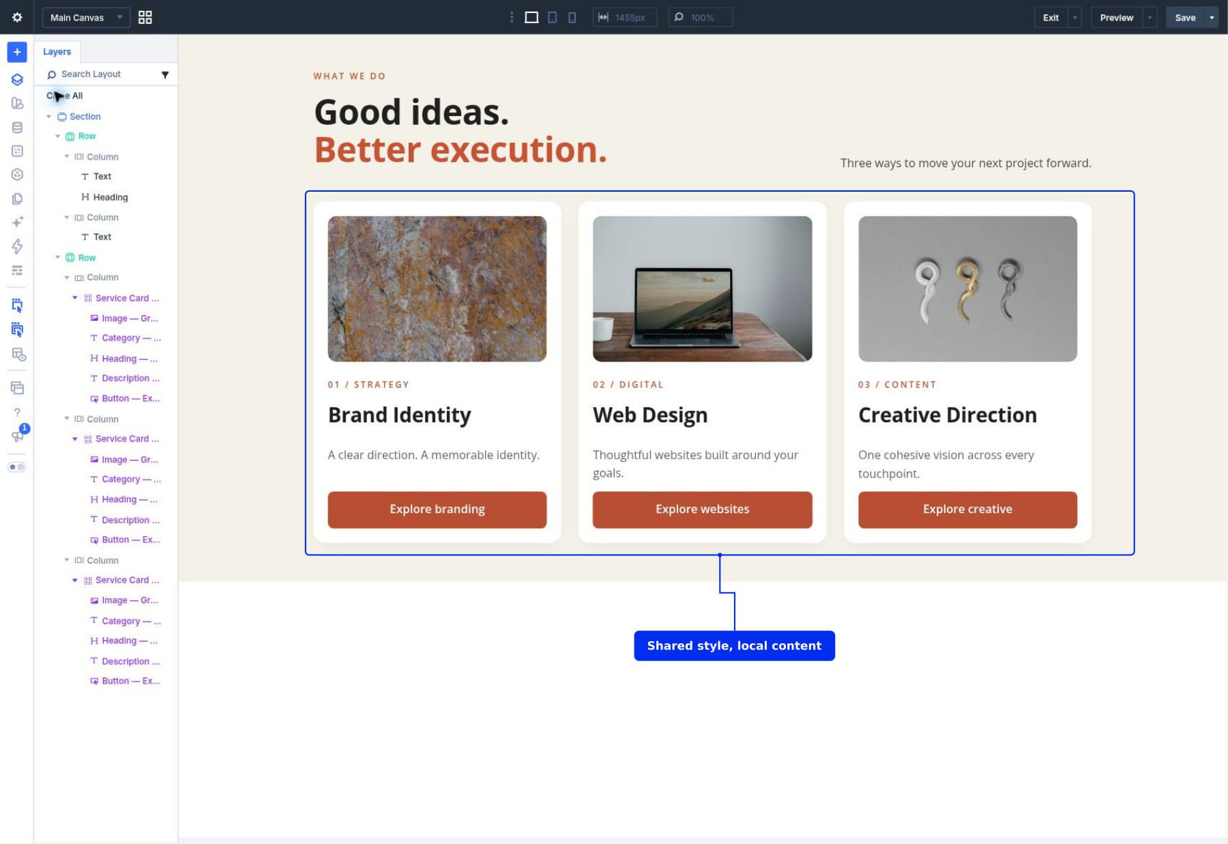Click the Explore branding button
The height and width of the screenshot is (844, 1228).
pyautogui.click(x=437, y=510)
